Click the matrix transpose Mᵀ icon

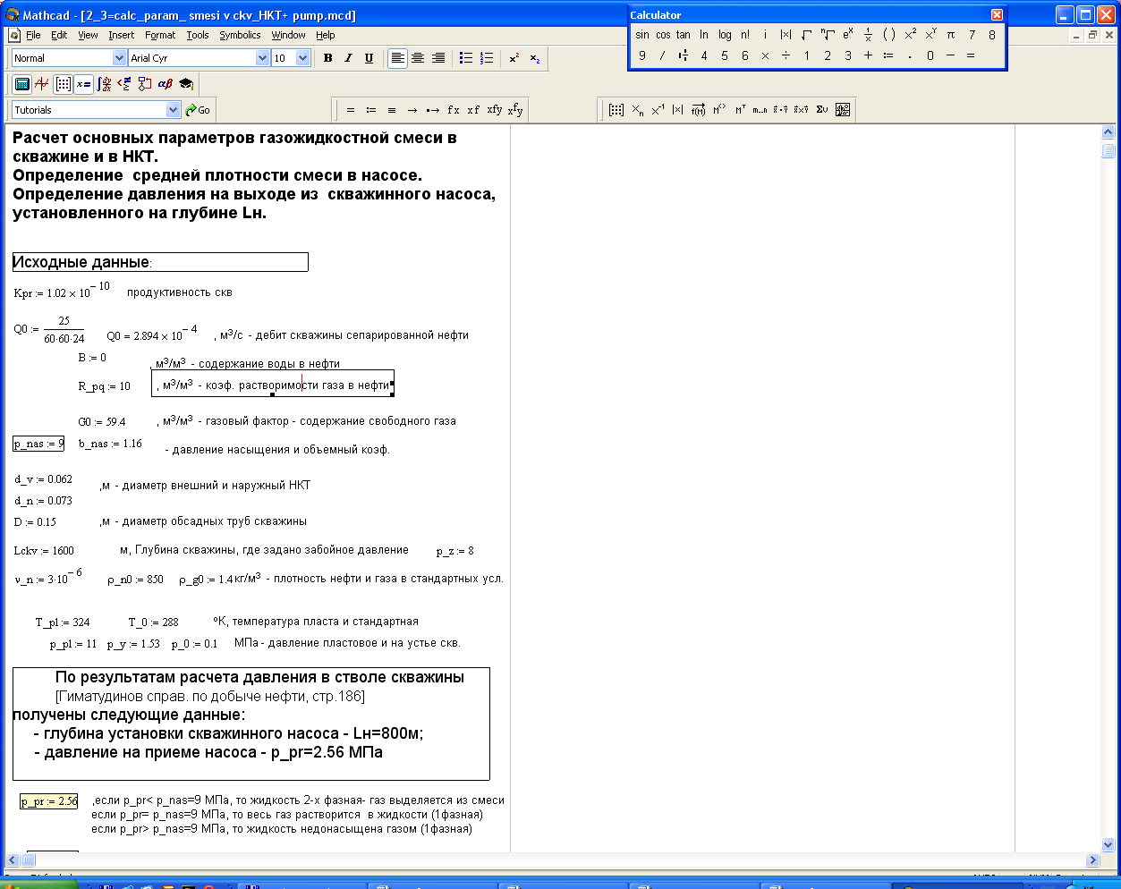740,110
